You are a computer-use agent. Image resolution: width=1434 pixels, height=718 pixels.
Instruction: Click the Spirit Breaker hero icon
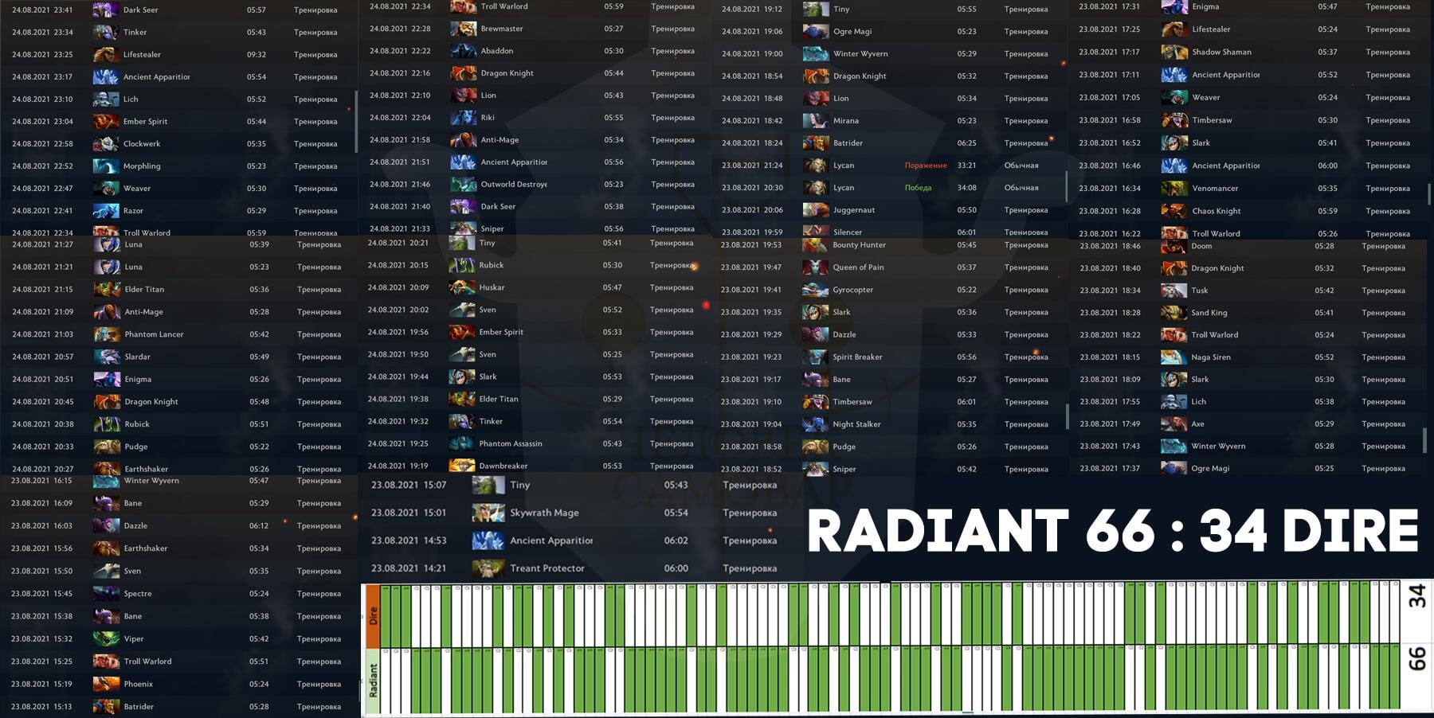click(x=816, y=357)
